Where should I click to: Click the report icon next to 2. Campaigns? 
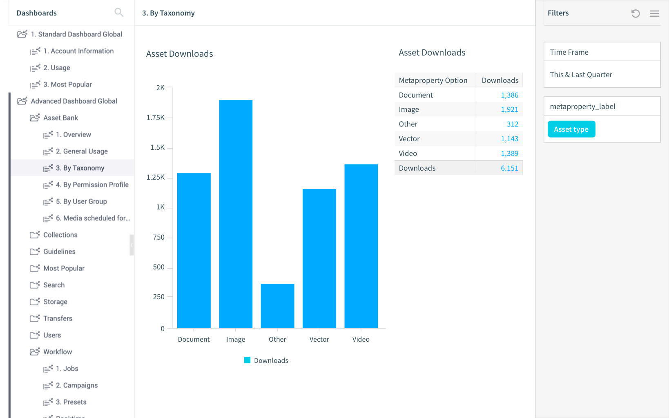[x=48, y=385]
